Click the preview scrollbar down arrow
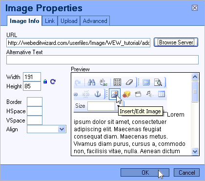The width and height of the screenshot is (205, 181). 195,151
